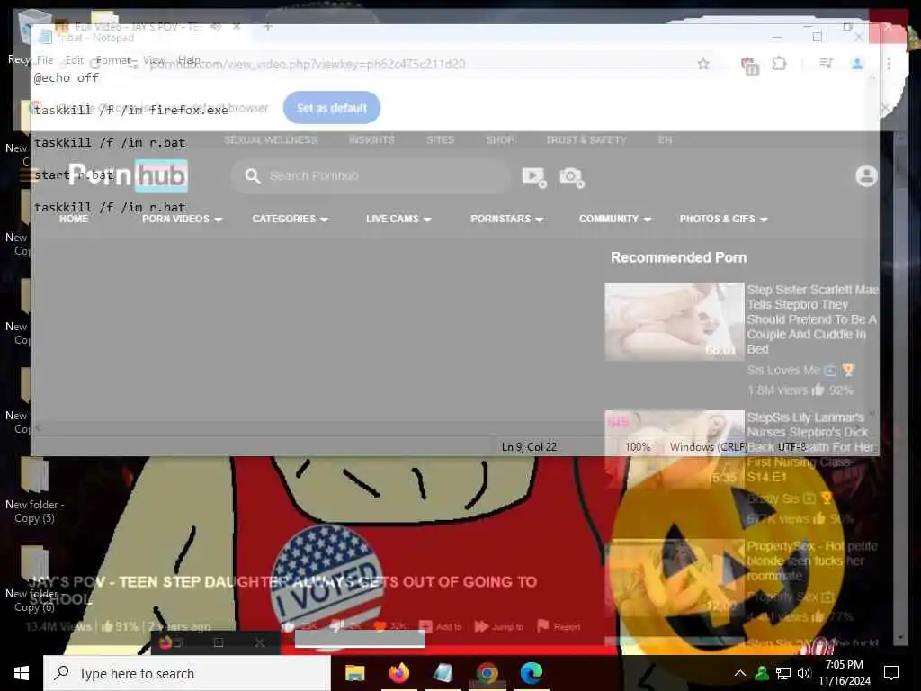Viewport: 921px width, 691px height.
Task: Click Chrome's 'Set as default' button
Action: [332, 108]
